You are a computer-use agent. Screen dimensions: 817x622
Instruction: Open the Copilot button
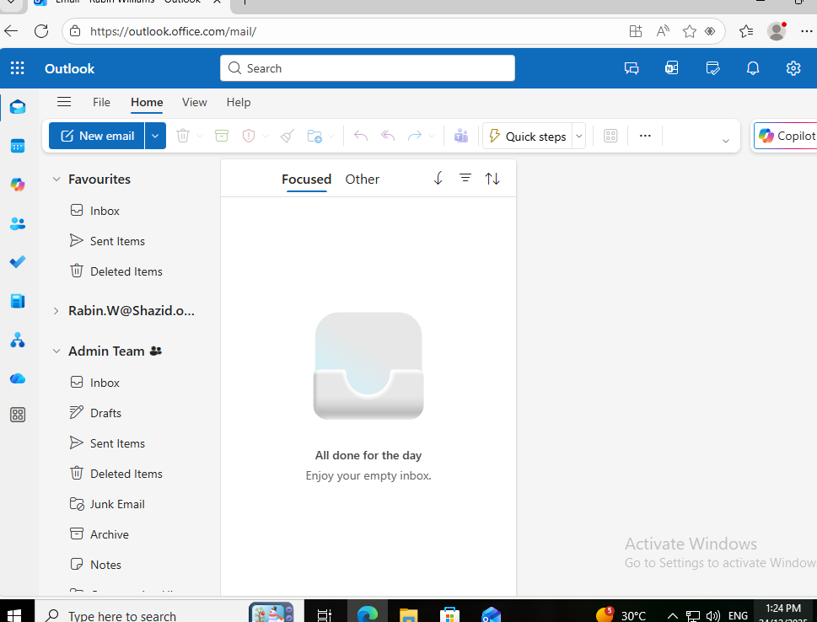786,136
